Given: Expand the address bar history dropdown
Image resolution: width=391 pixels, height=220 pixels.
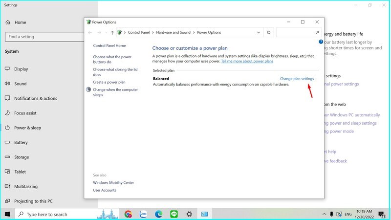Looking at the screenshot, I should [259, 32].
